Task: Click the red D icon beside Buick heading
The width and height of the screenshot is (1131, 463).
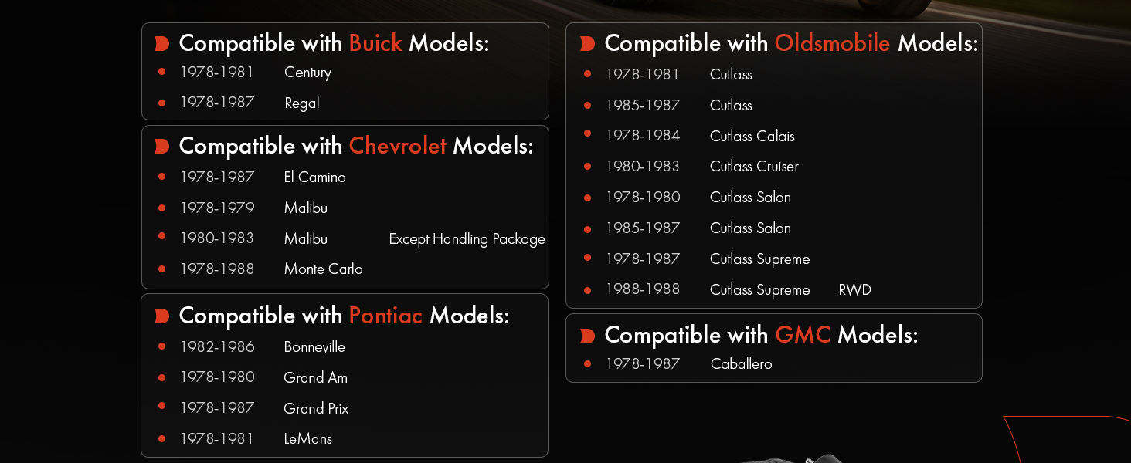Action: pyautogui.click(x=161, y=44)
